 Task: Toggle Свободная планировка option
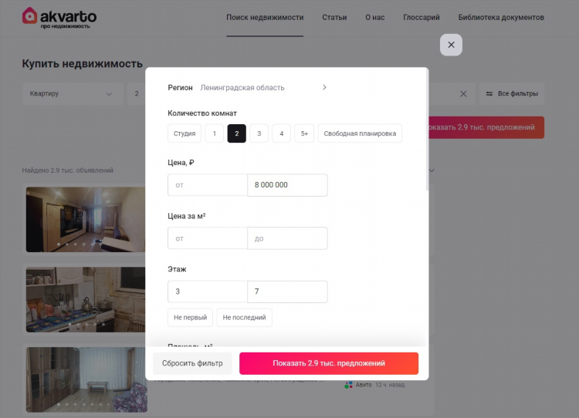360,133
